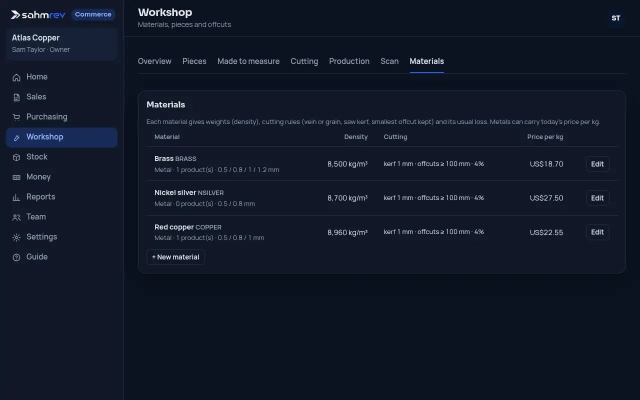Click the Commerce badge
640x400 pixels.
[93, 14]
